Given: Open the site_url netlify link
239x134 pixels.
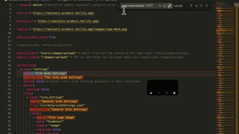Looking at the screenshot, I should point(64,13).
